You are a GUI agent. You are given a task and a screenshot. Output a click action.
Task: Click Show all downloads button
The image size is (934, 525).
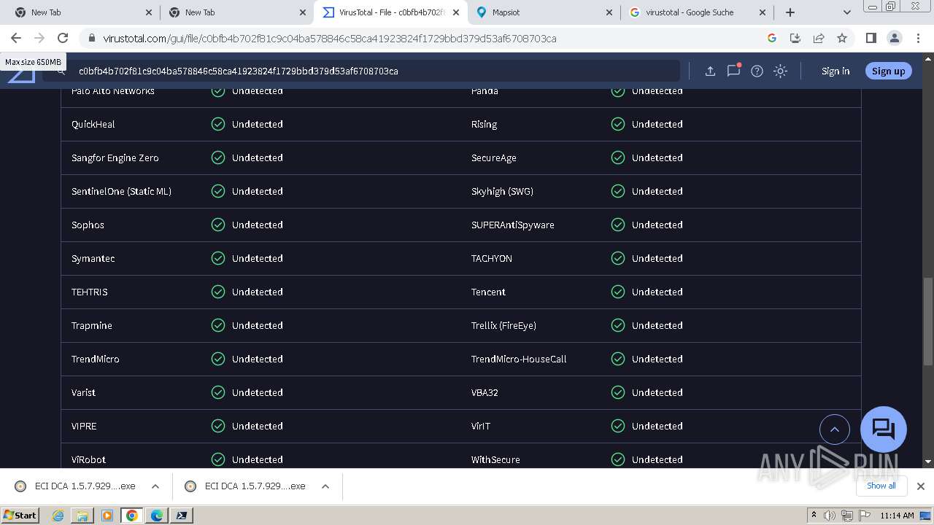881,486
